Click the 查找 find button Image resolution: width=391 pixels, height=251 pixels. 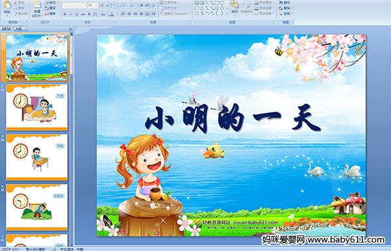pos(285,3)
